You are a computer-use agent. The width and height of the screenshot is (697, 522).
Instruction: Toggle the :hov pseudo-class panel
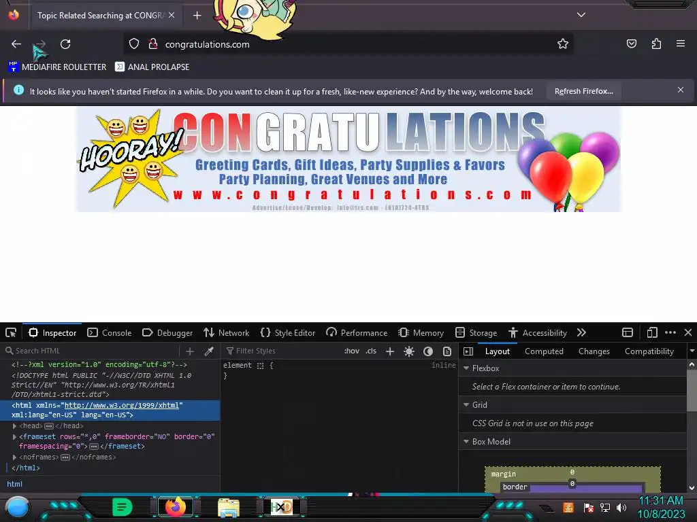pyautogui.click(x=352, y=351)
